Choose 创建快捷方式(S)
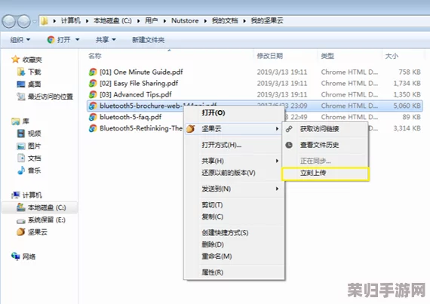The image size is (430, 304). coord(234,233)
